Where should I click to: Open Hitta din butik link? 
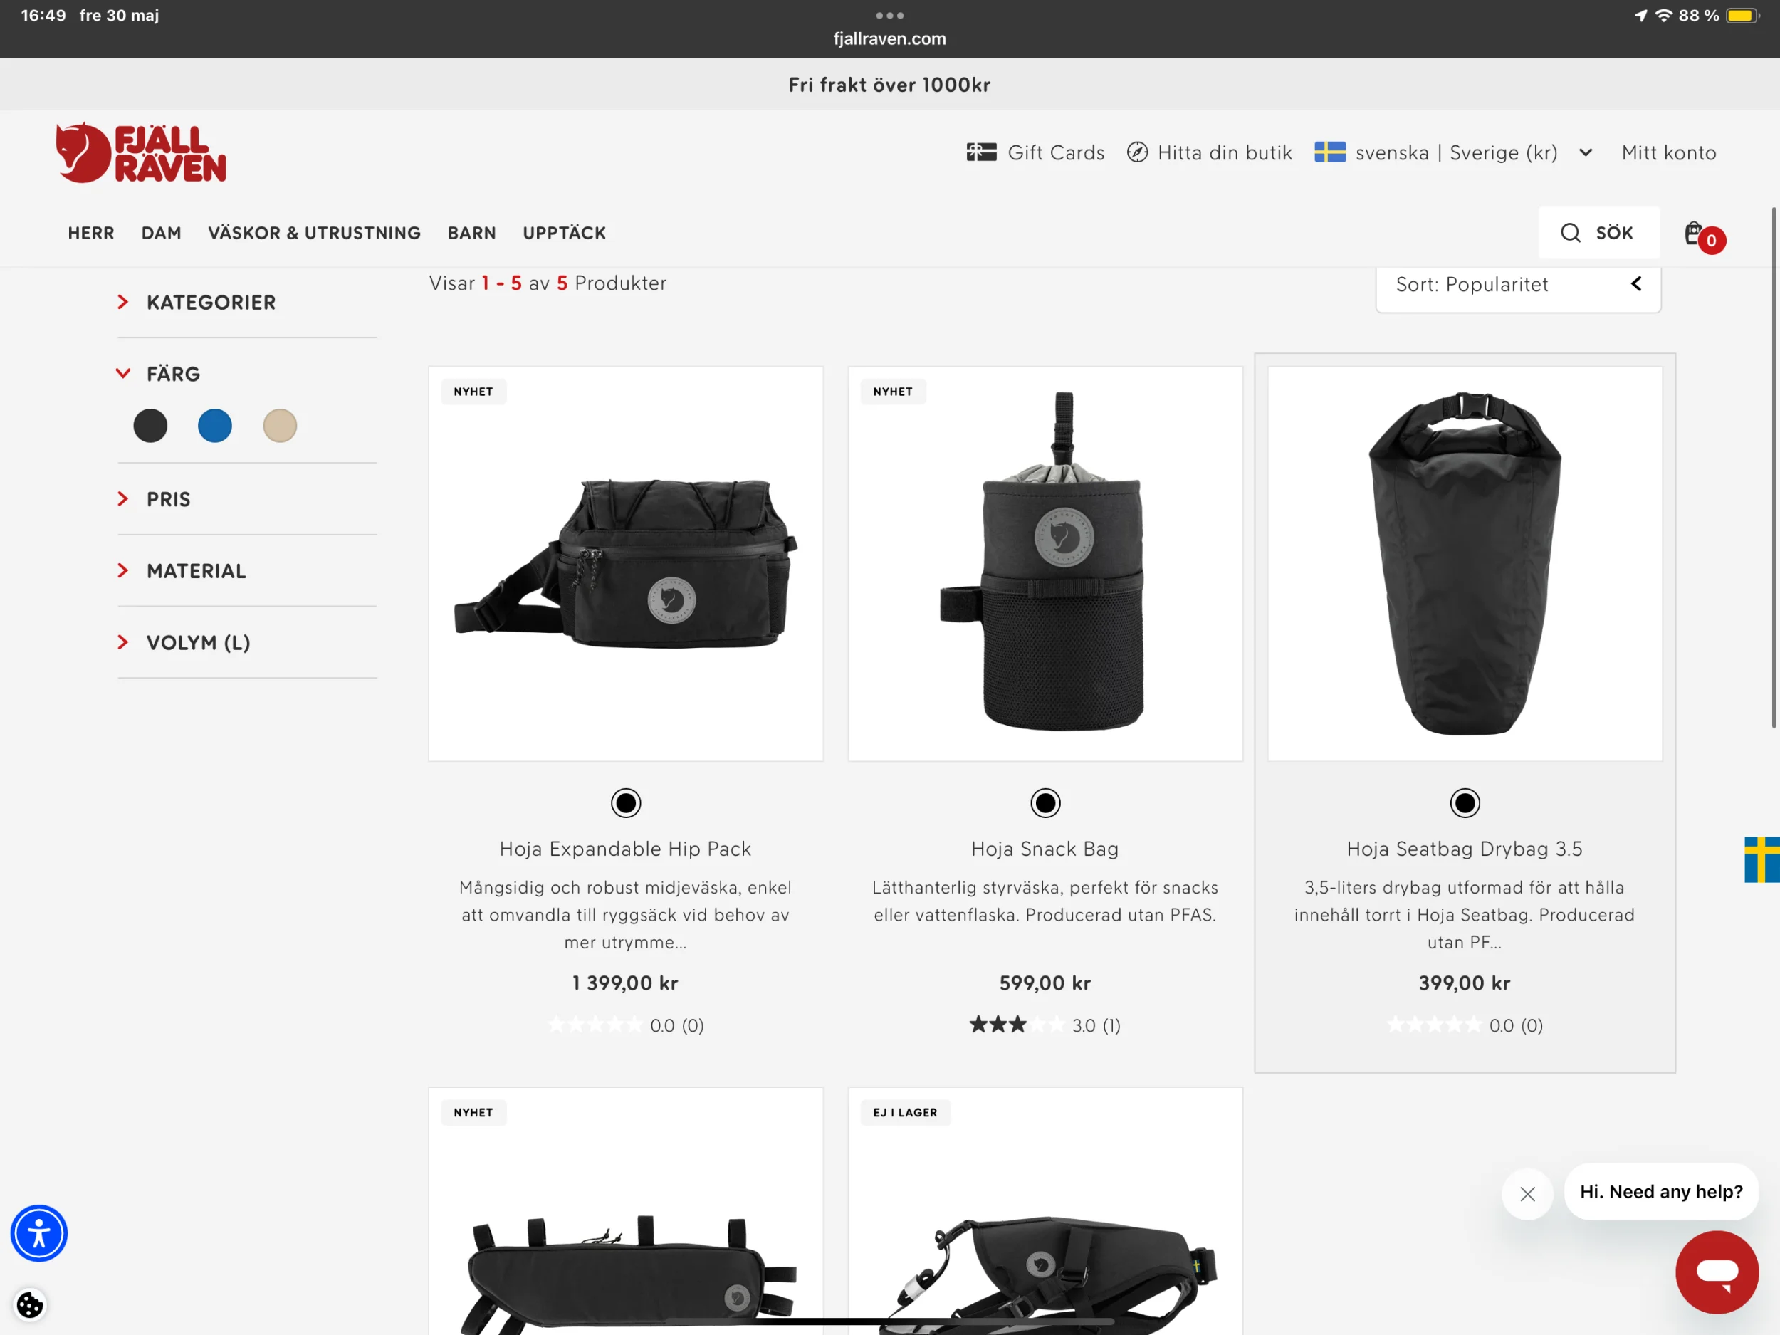click(1225, 152)
